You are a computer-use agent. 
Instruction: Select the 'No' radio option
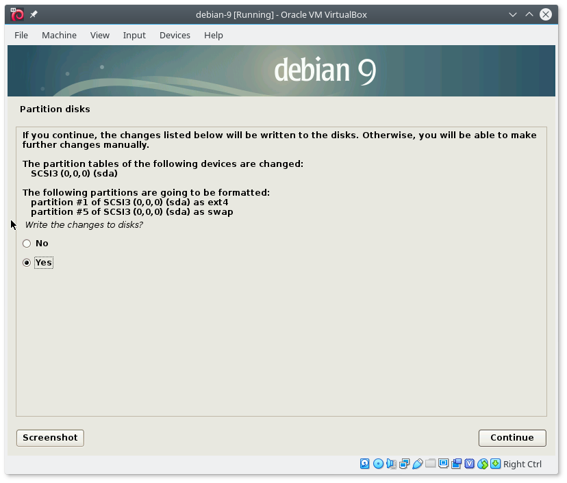27,244
